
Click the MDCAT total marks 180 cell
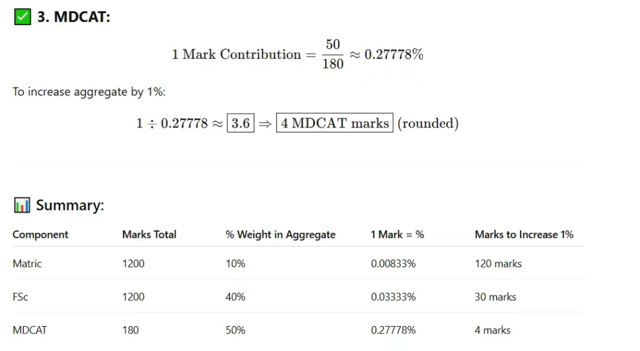(x=131, y=330)
